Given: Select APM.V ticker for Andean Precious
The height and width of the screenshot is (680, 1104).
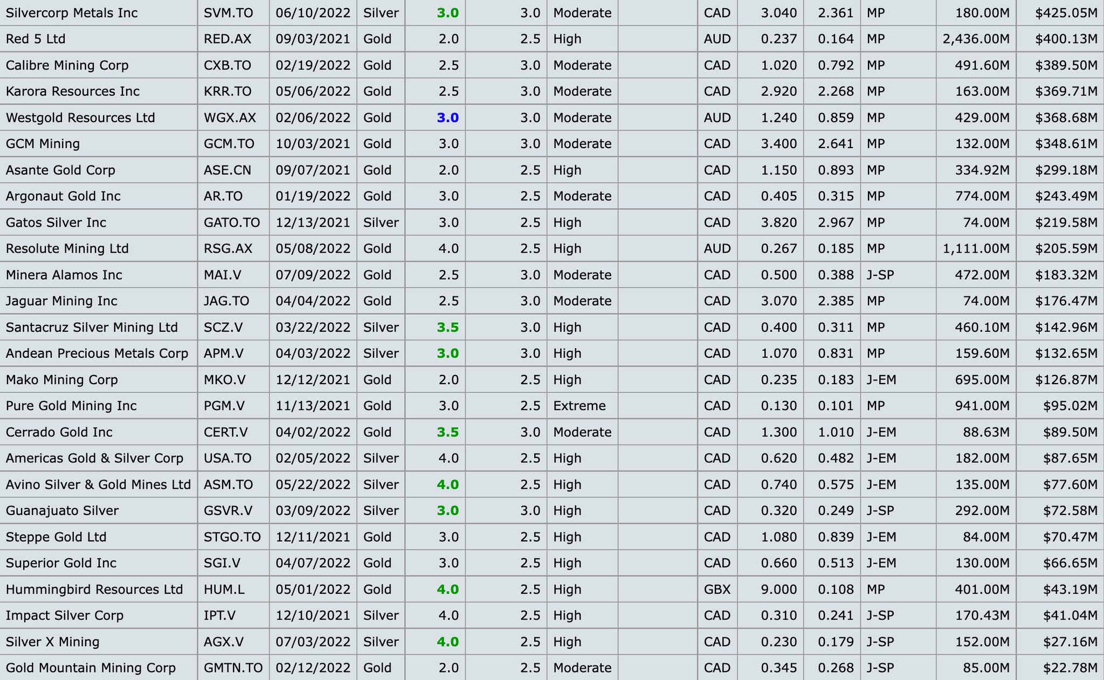Looking at the screenshot, I should pyautogui.click(x=224, y=353).
